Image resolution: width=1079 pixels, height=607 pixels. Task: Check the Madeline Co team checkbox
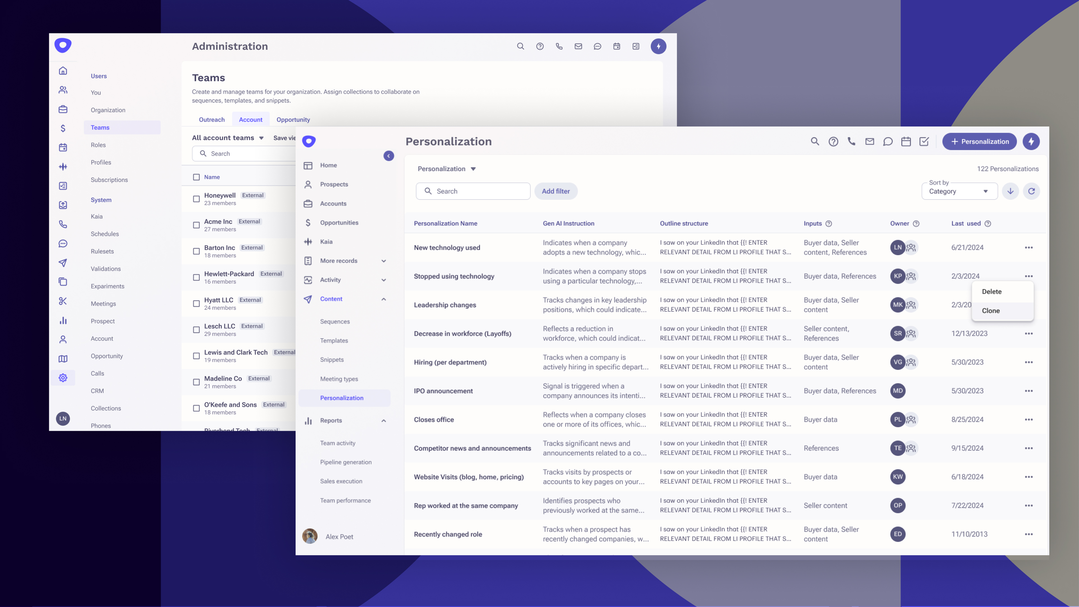[x=196, y=382]
